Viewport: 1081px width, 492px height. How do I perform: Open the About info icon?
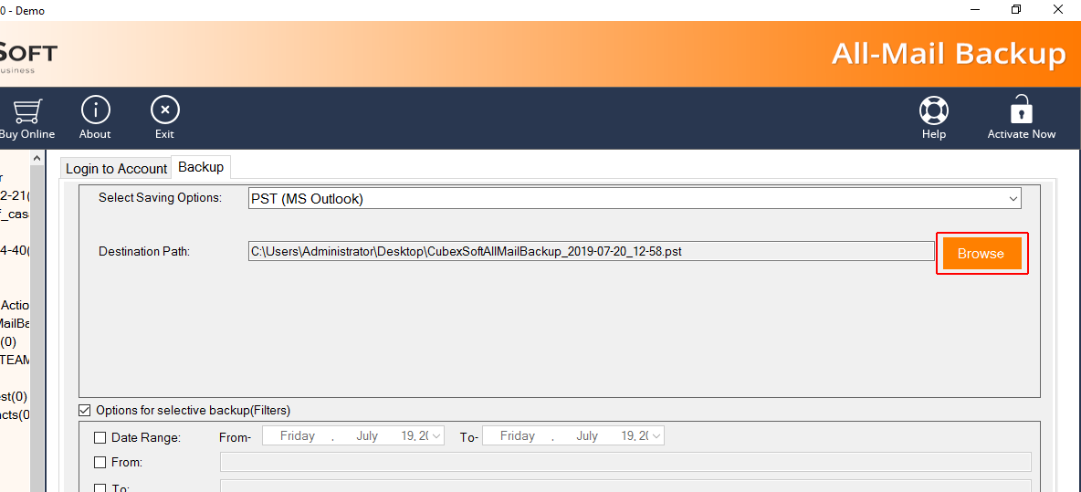tap(95, 111)
